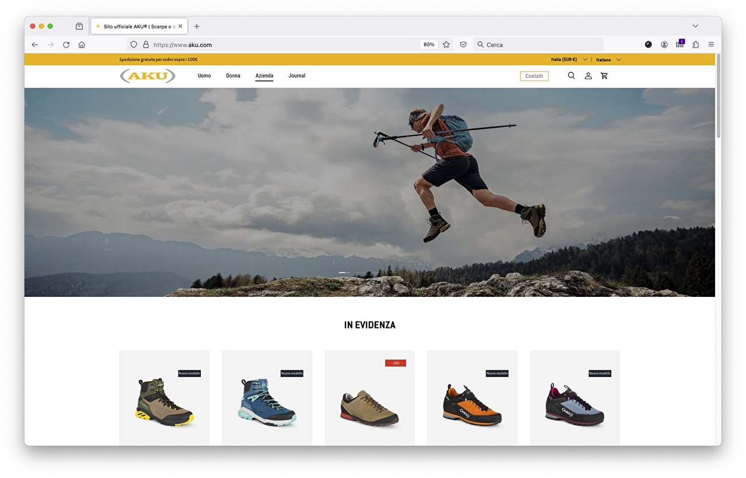This screenshot has height=478, width=746.
Task: Click the tracking protection shield icon
Action: click(134, 45)
